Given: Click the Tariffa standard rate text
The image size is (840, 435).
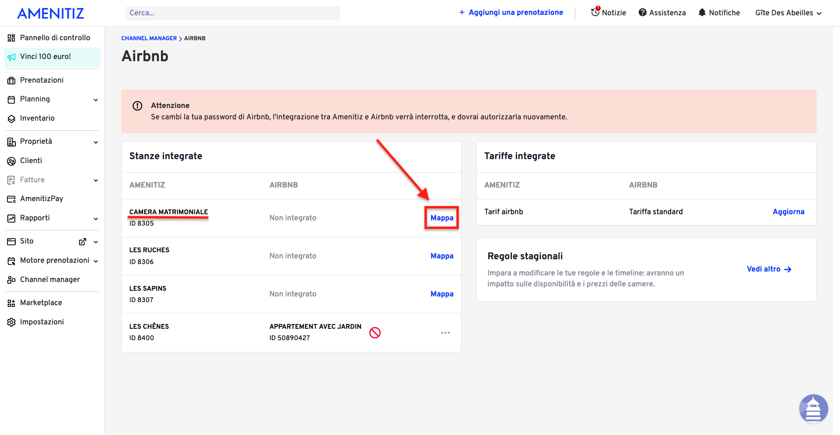Looking at the screenshot, I should coord(656,212).
